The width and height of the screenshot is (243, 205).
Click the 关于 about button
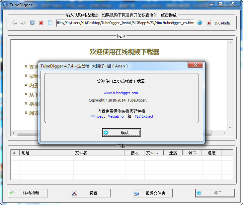(215, 193)
